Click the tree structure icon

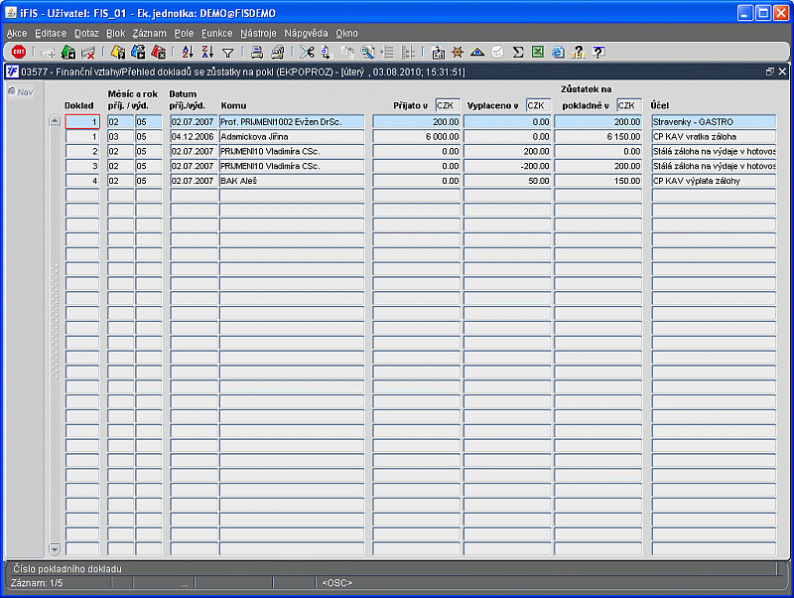coord(408,52)
